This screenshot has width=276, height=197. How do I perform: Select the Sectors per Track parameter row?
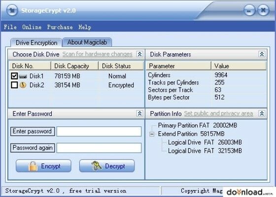point(207,90)
